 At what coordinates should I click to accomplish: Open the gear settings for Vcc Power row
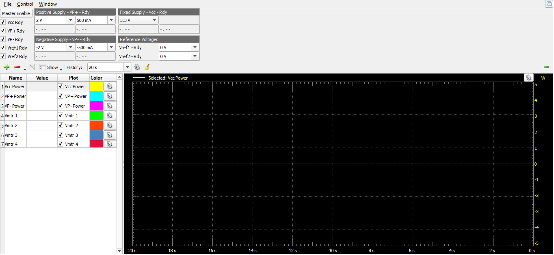point(109,86)
